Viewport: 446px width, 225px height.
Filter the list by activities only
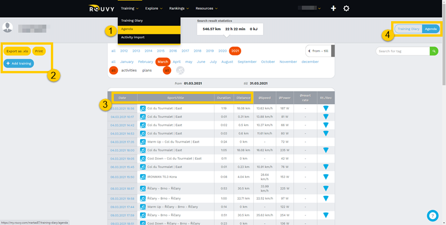pyautogui.click(x=129, y=70)
